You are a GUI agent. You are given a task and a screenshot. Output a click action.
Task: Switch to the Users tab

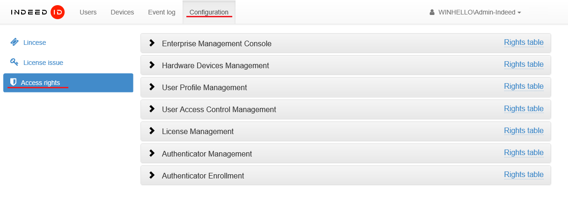[88, 13]
